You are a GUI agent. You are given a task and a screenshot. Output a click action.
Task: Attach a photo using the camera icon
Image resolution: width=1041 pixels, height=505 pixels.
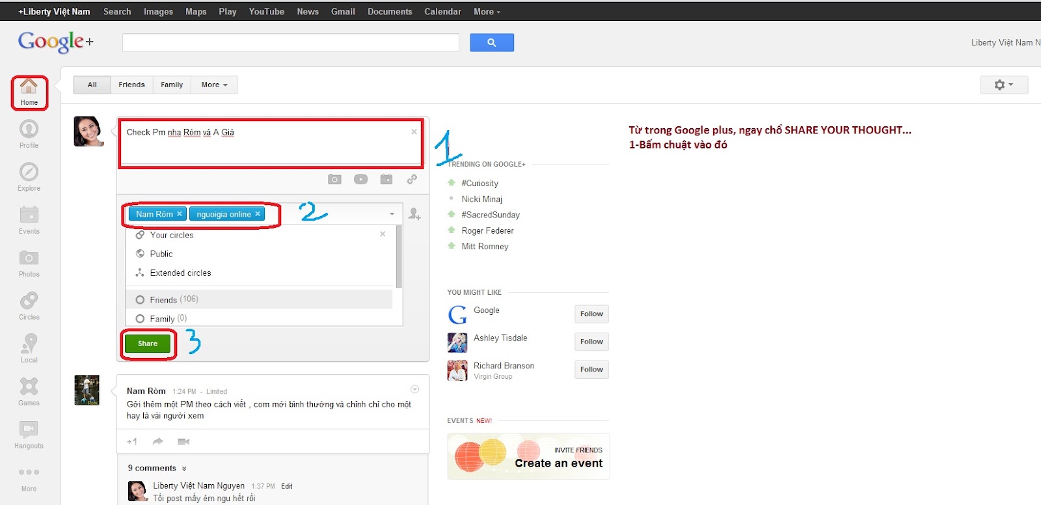pyautogui.click(x=334, y=179)
